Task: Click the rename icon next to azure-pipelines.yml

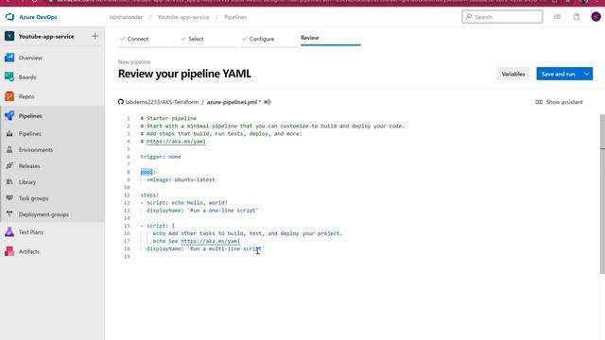Action: (267, 102)
